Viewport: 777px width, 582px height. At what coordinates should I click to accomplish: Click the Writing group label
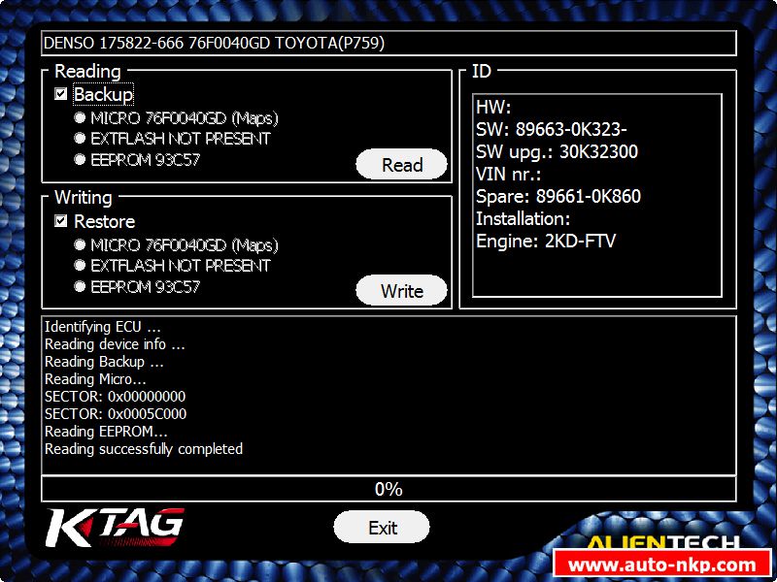coord(84,198)
